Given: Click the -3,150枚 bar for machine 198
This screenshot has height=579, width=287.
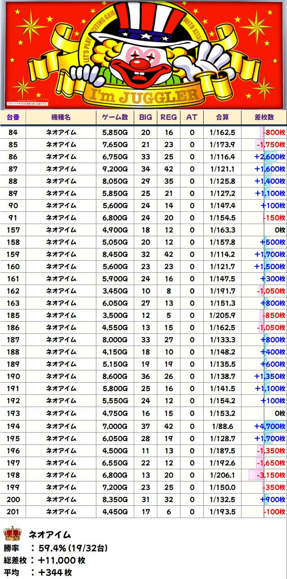Looking at the screenshot, I should tap(267, 475).
